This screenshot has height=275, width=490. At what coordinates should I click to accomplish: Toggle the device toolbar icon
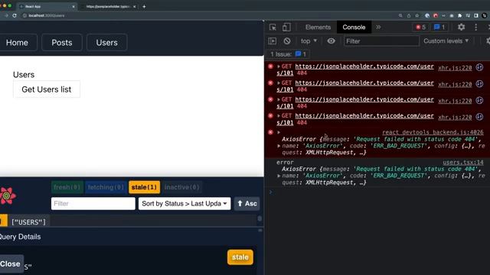[286, 27]
